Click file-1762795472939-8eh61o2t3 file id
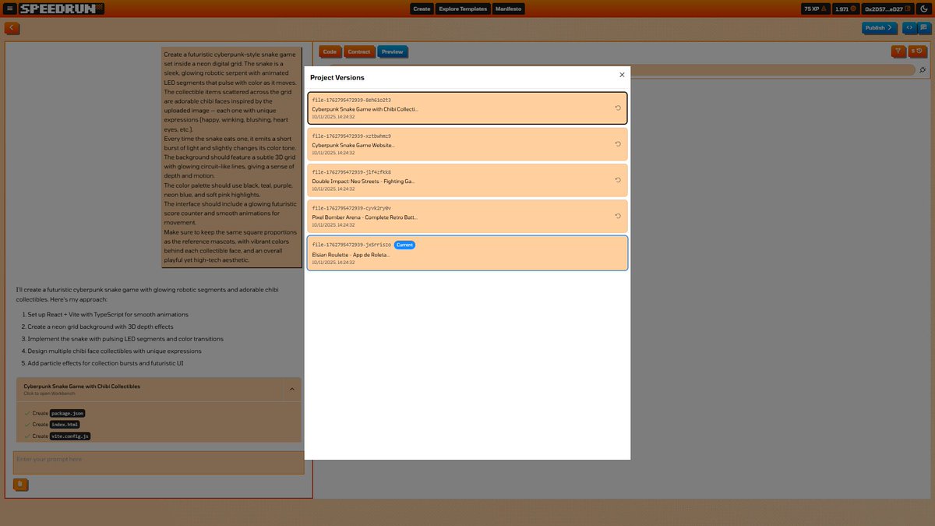935x526 pixels. point(351,101)
